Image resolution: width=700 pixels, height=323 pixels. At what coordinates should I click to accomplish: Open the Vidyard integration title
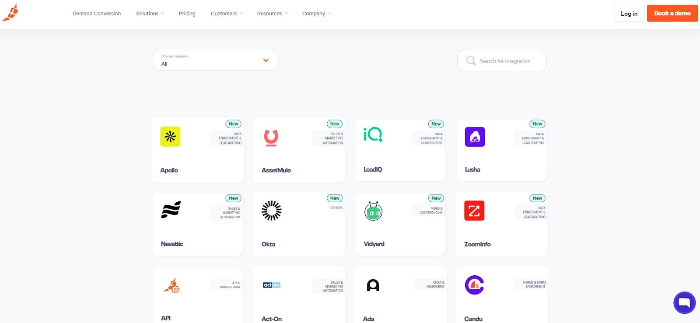pyautogui.click(x=374, y=244)
